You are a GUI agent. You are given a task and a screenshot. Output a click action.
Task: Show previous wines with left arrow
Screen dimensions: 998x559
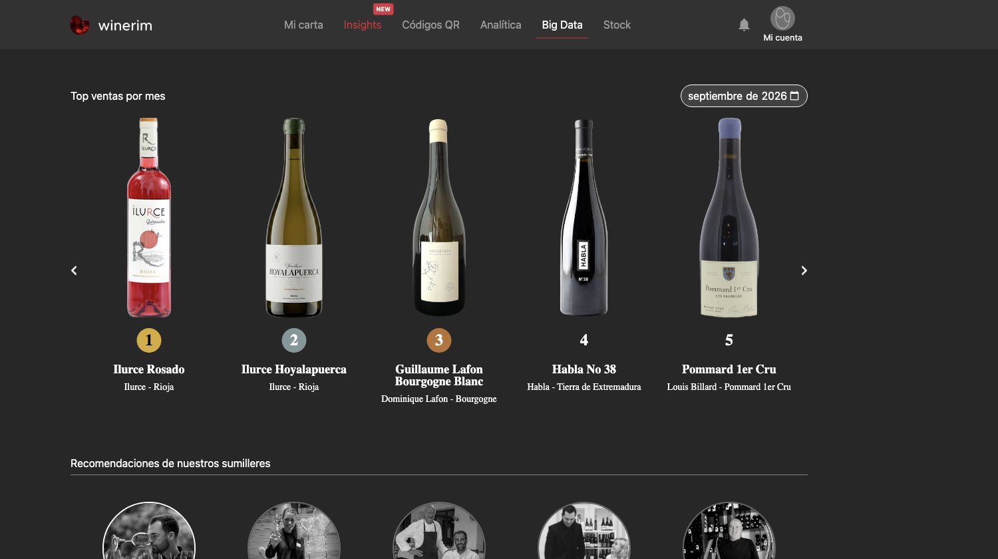coord(74,270)
